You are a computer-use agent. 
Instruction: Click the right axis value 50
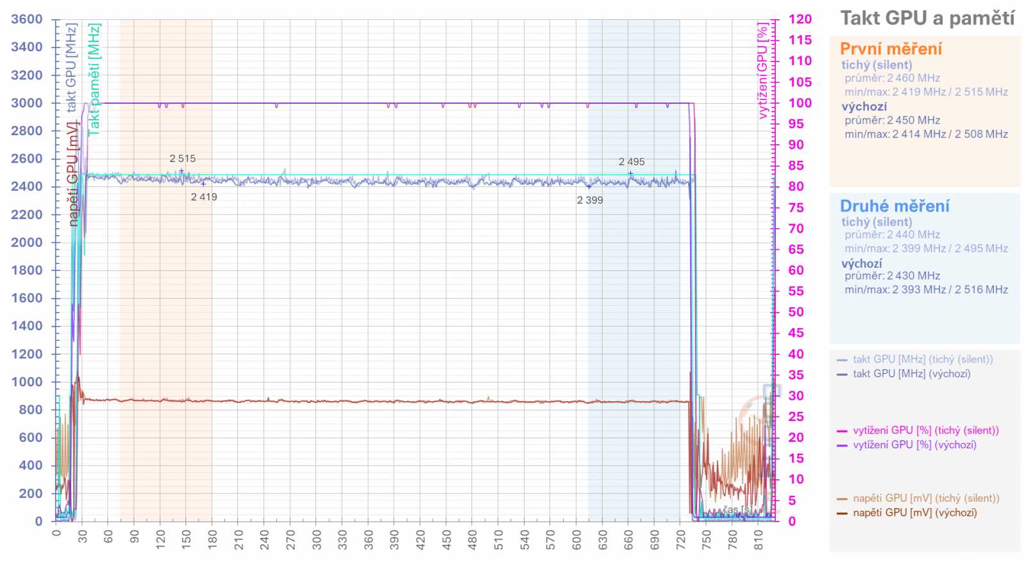[796, 312]
